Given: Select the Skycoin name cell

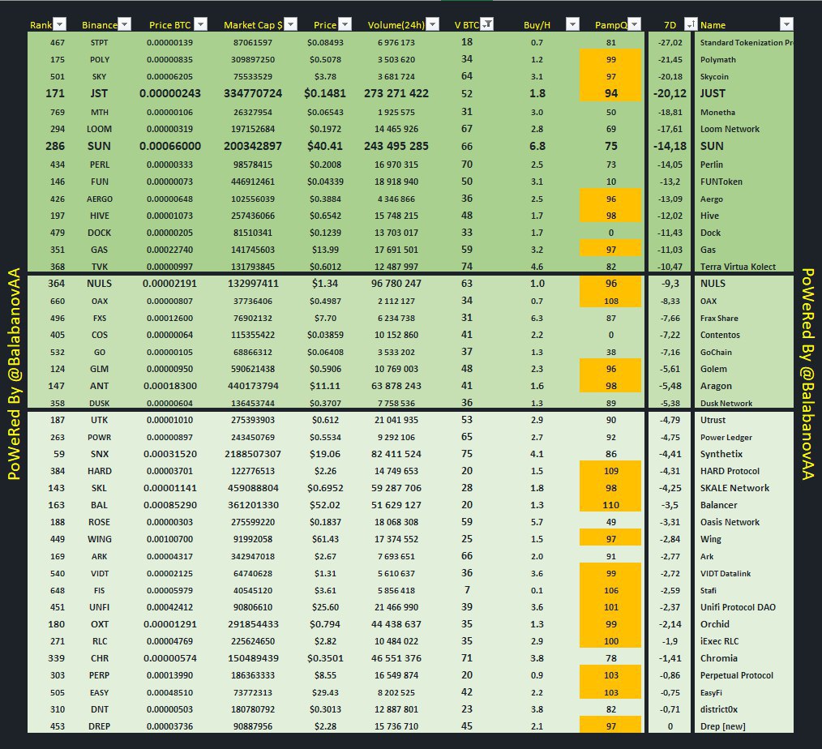Looking at the screenshot, I should point(714,76).
